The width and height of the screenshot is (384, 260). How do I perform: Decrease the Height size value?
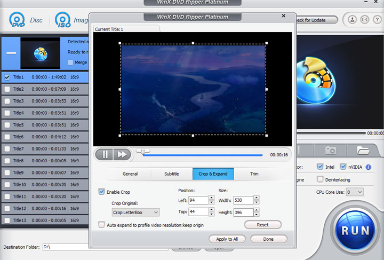(256, 215)
